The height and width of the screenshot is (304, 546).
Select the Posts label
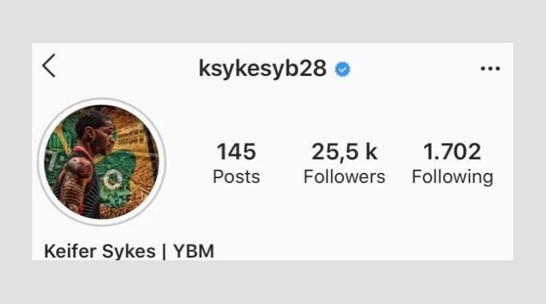237,177
